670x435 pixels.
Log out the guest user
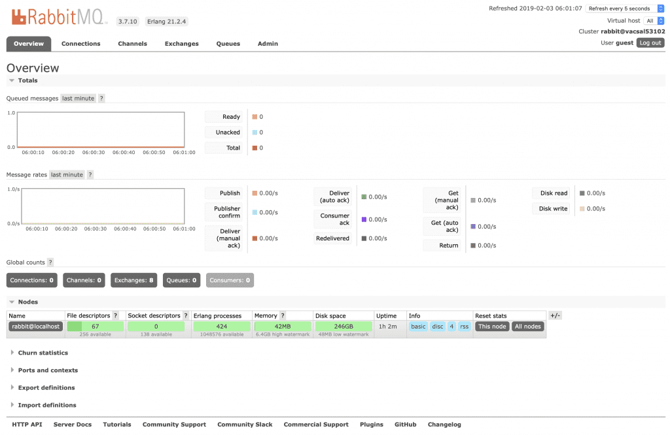650,43
